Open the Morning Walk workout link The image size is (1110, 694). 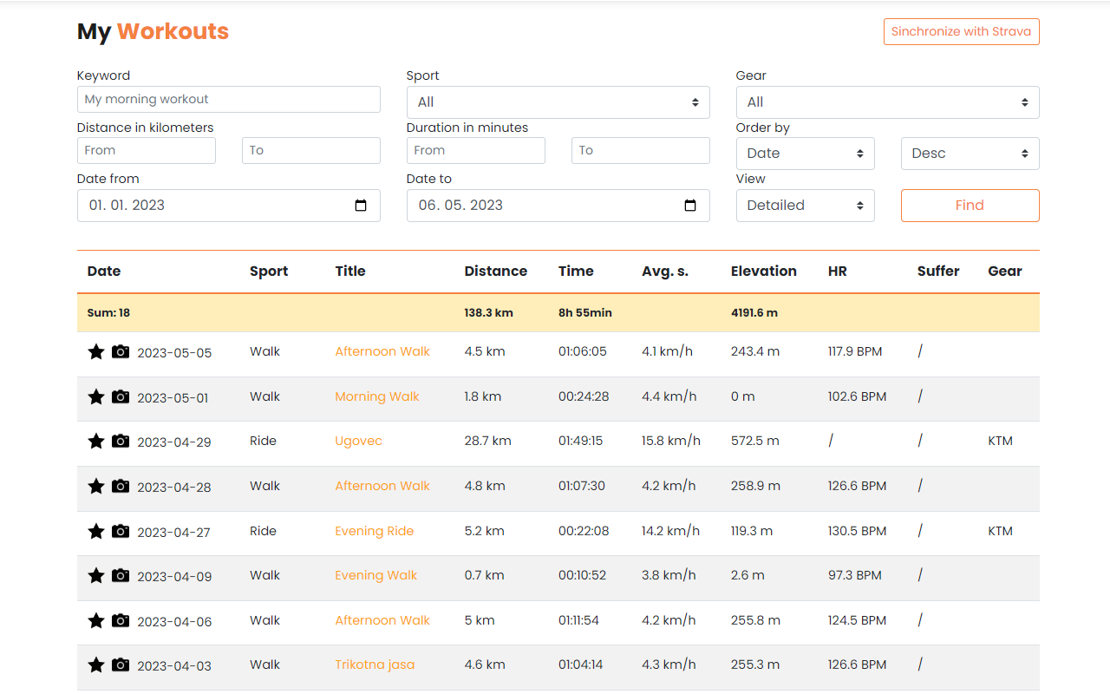point(377,396)
